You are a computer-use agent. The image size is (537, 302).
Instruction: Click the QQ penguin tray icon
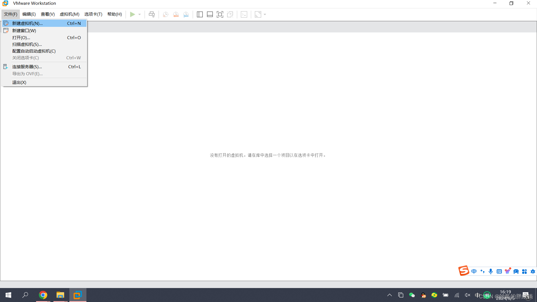423,295
